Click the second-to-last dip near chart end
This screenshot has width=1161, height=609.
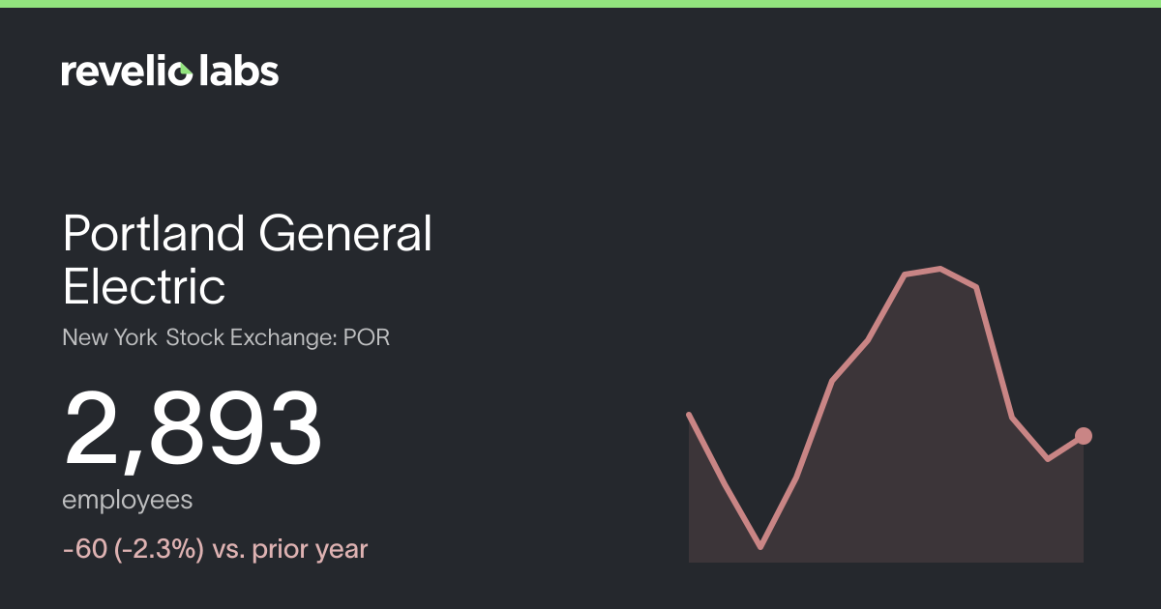pos(1048,458)
